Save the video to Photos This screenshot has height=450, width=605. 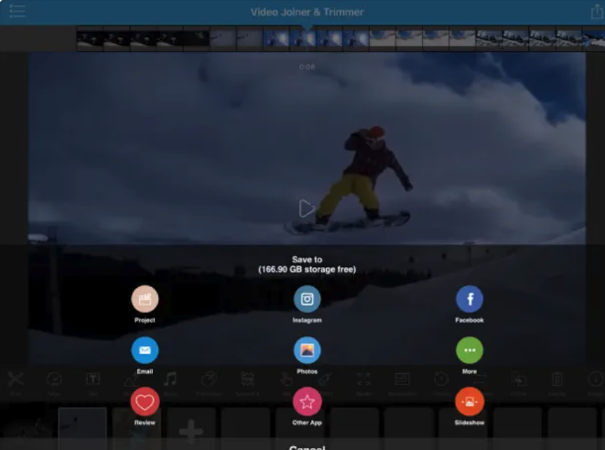click(x=307, y=350)
